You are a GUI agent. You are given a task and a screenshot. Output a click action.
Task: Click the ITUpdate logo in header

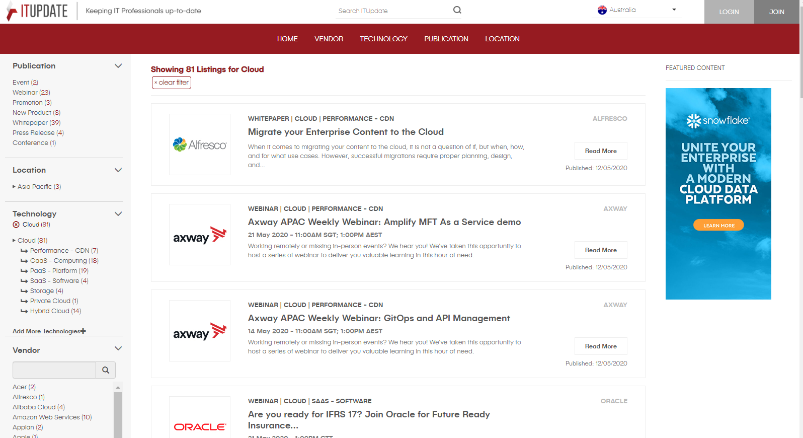tap(37, 11)
